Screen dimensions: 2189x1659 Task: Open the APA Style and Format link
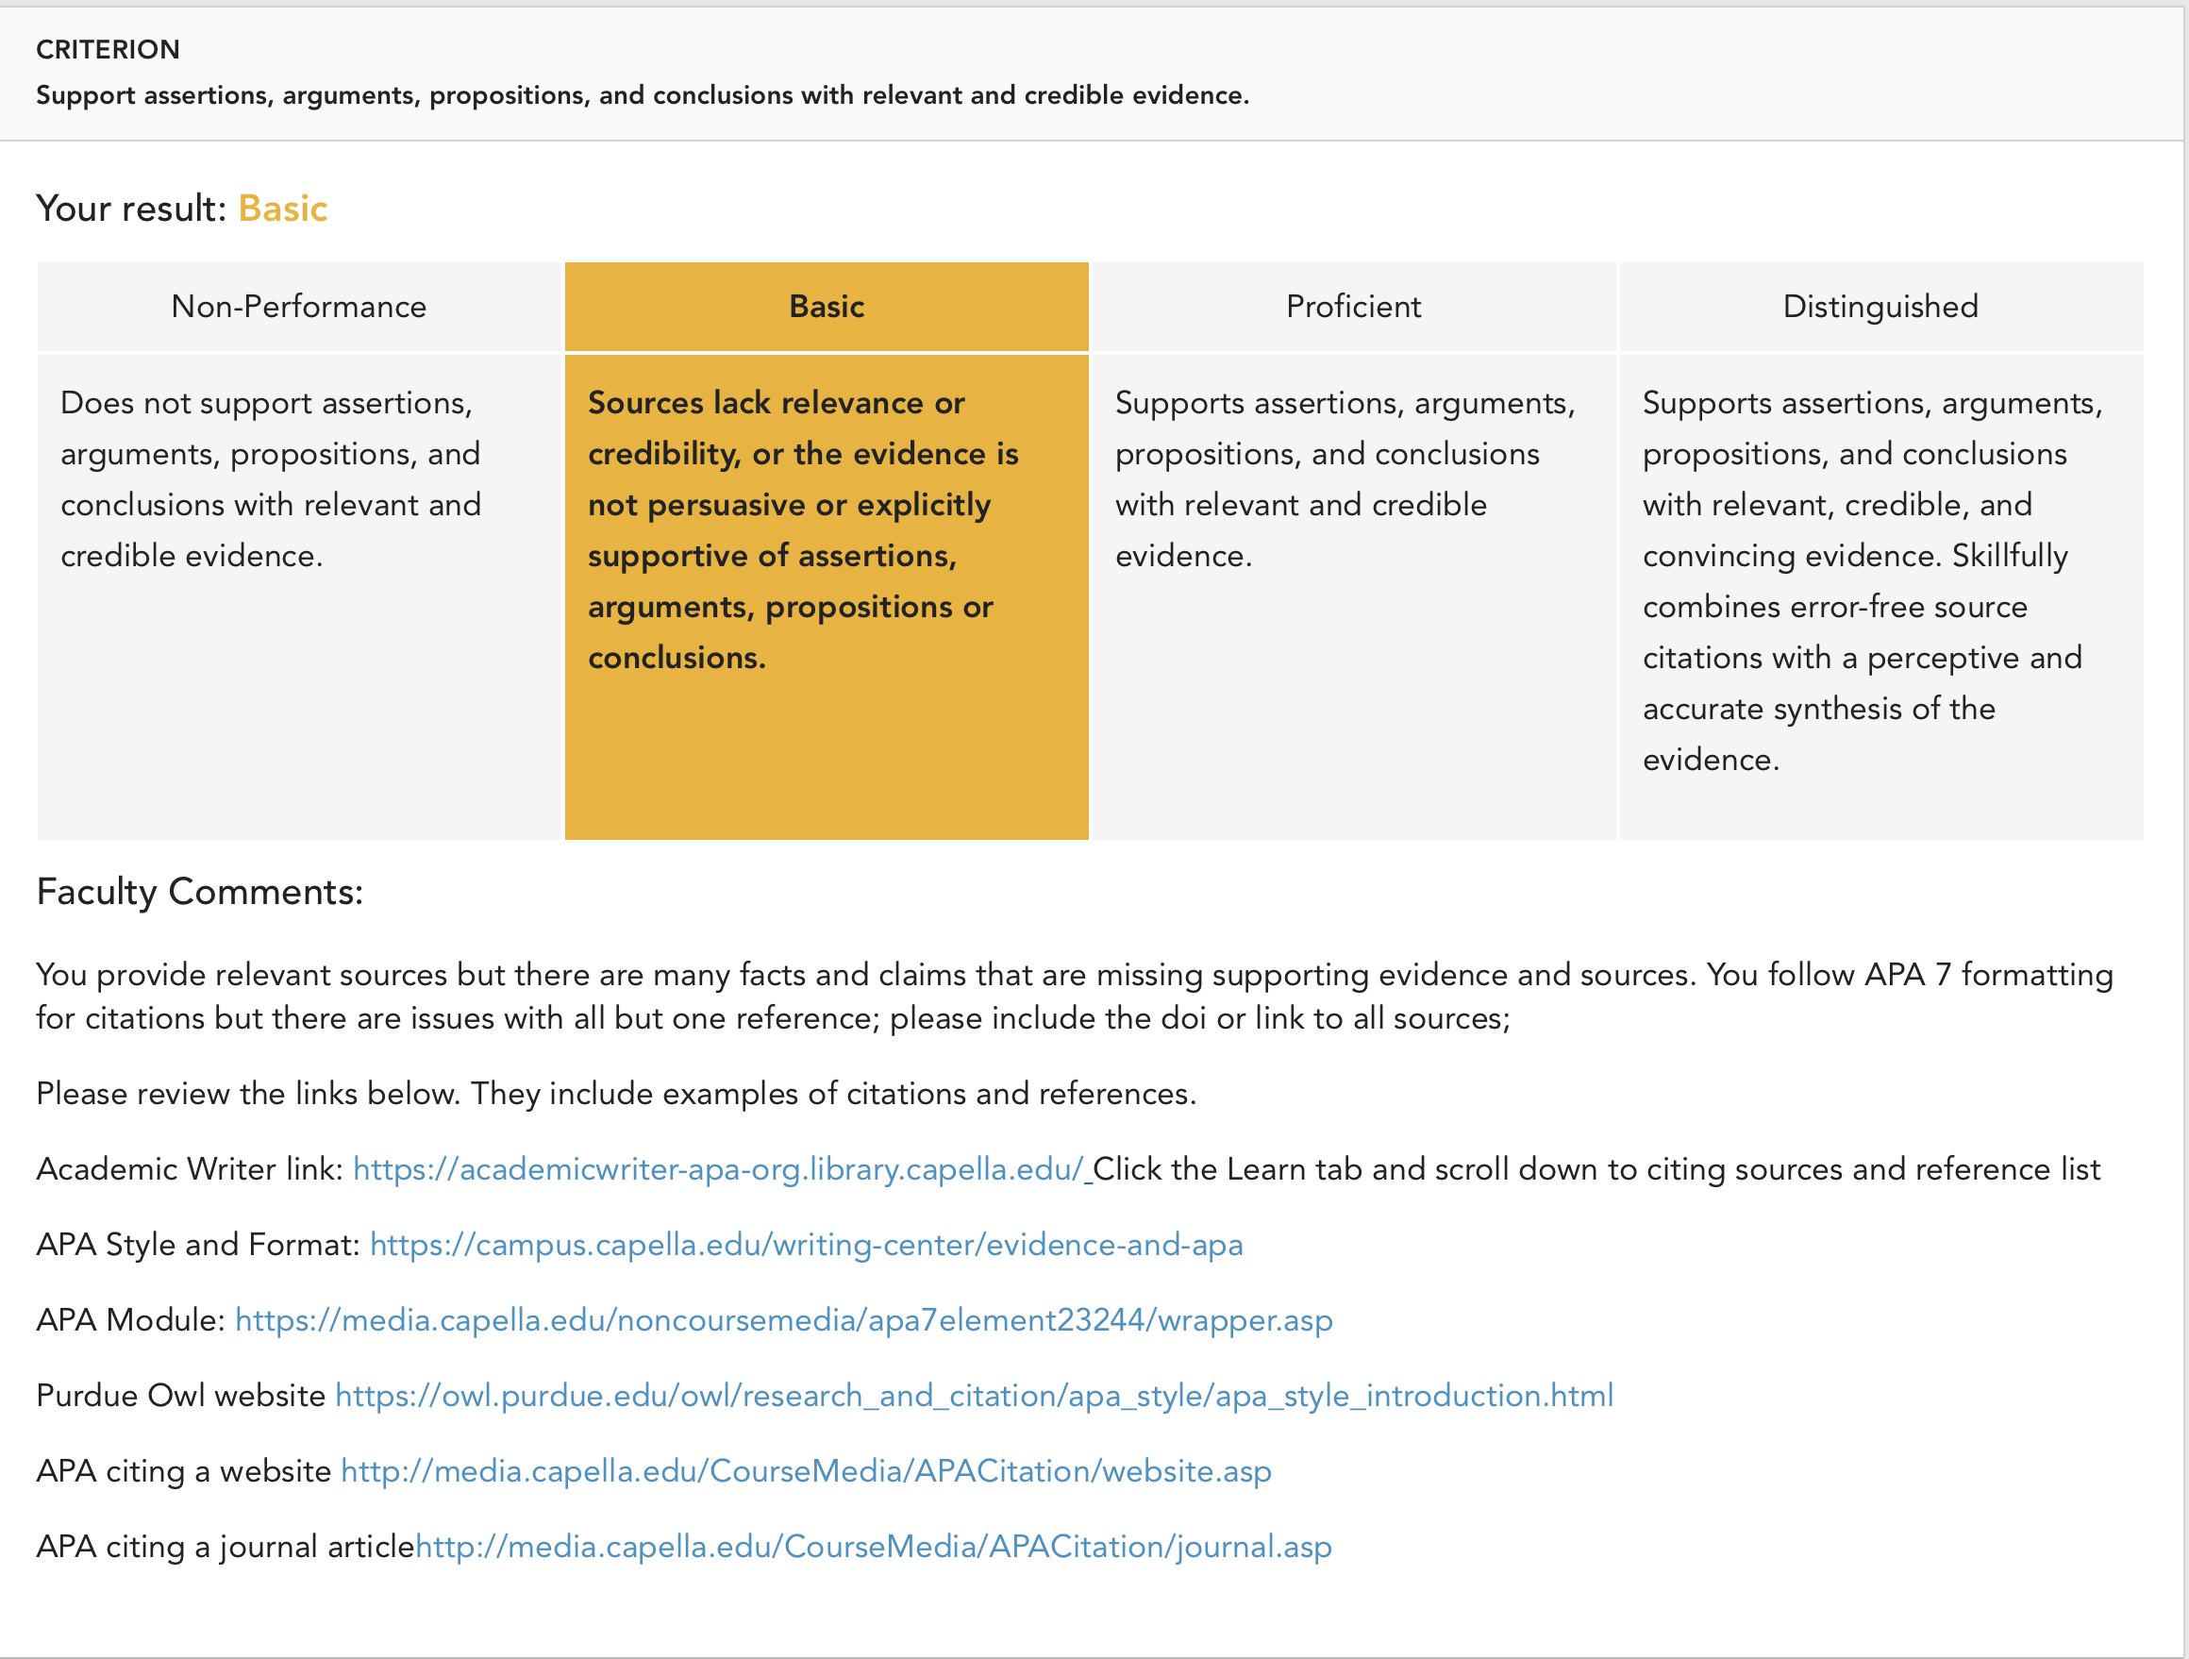point(807,1244)
